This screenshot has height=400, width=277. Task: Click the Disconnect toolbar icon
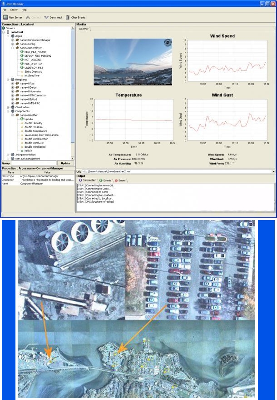tap(46, 17)
